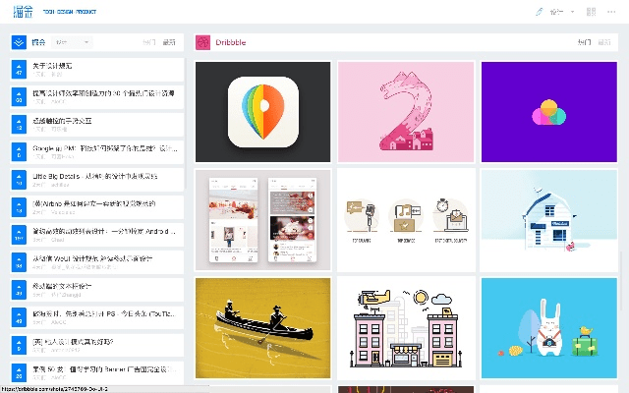This screenshot has height=393, width=629.
Task: Open the rainbow map pin icon shot
Action: pos(262,112)
